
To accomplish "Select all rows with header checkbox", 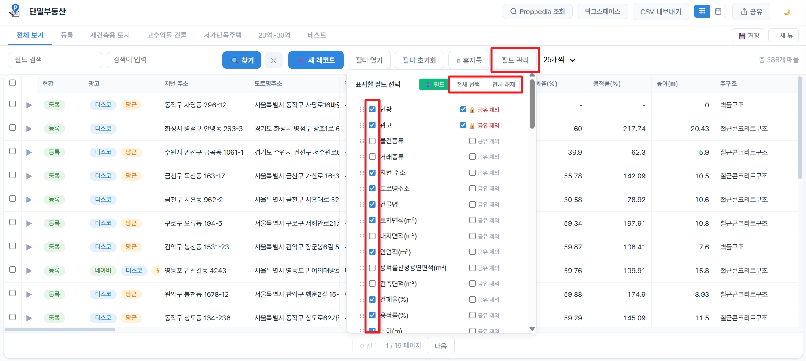I will coord(13,83).
